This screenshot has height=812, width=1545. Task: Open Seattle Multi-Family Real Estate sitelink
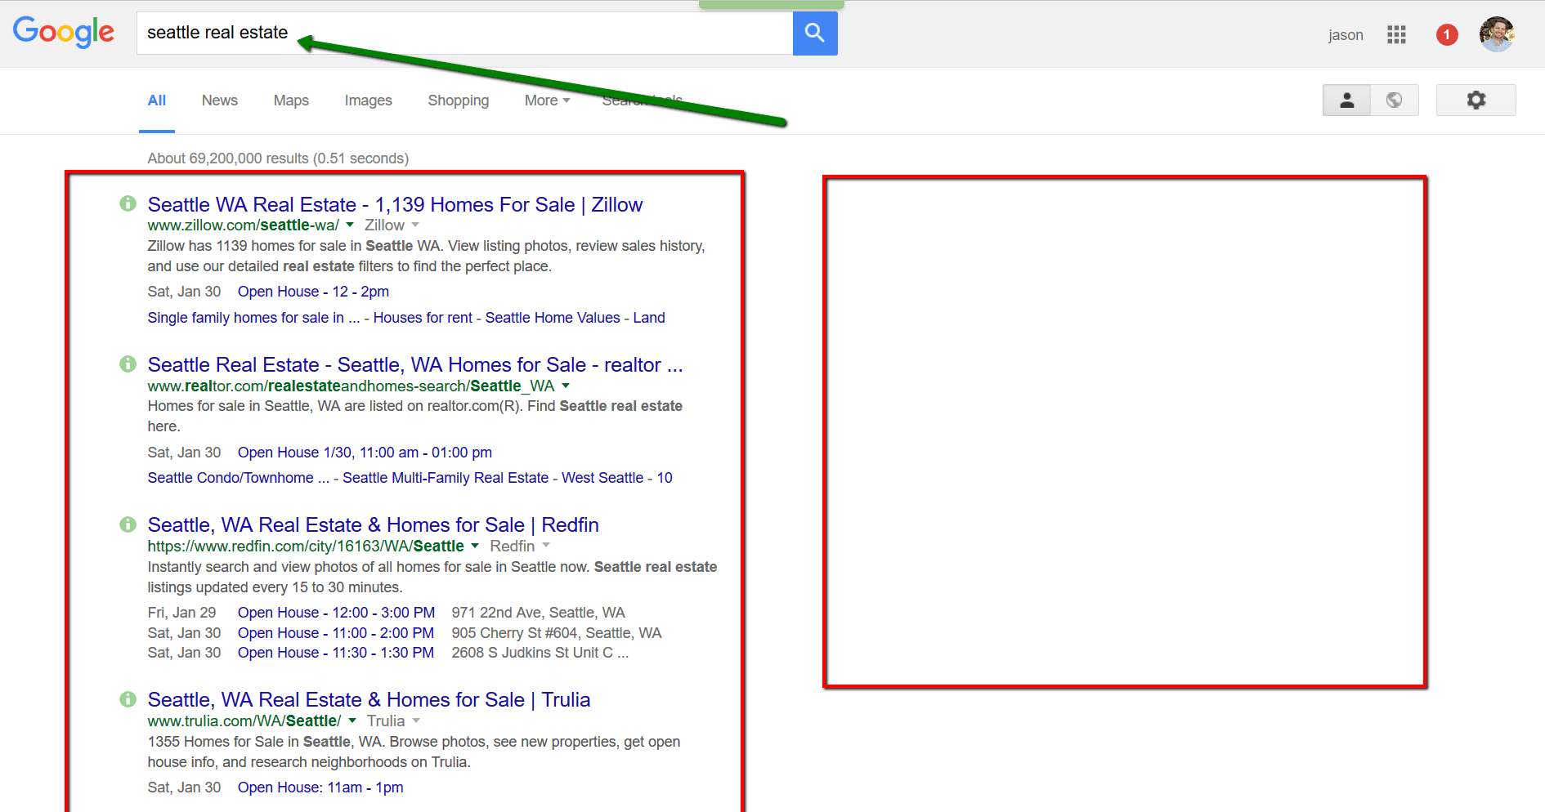point(446,478)
